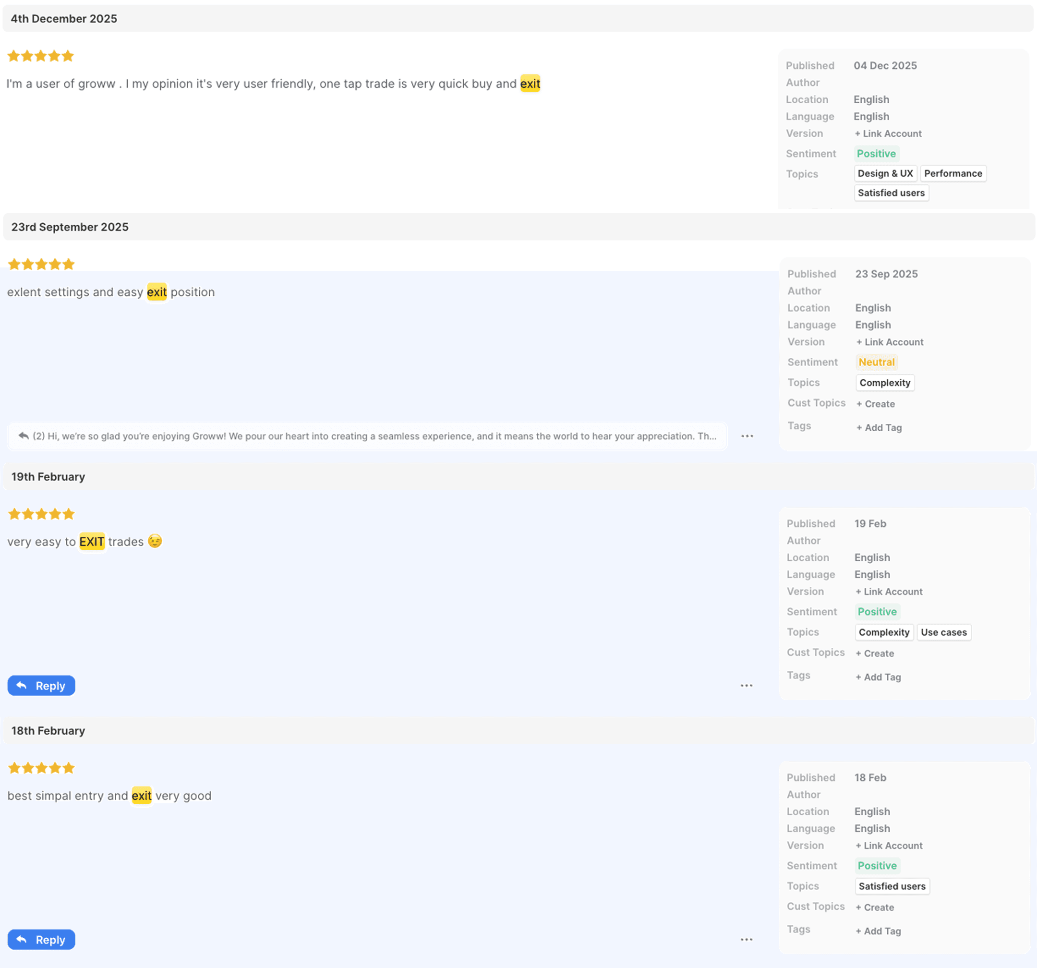Image resolution: width=1037 pixels, height=968 pixels.
Task: Expand the existing reply on the 23rd September review
Action: 367,436
